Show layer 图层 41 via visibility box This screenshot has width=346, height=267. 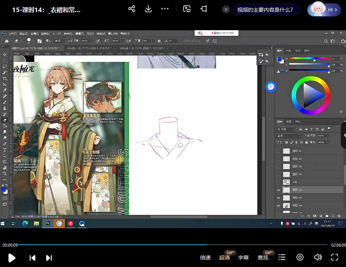click(x=279, y=151)
